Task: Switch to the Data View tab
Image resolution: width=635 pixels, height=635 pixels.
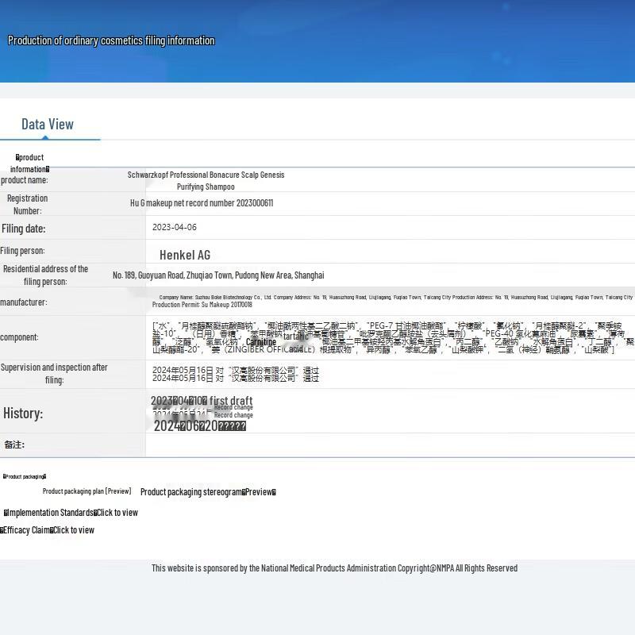Action: tap(48, 125)
